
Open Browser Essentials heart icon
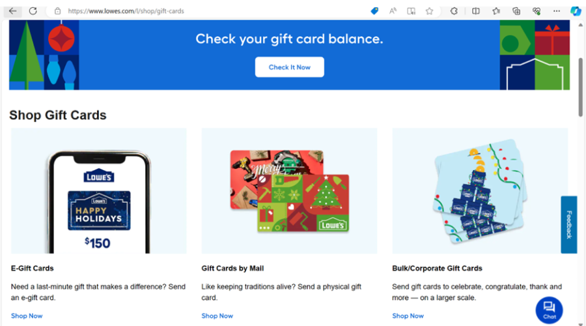[x=537, y=11]
